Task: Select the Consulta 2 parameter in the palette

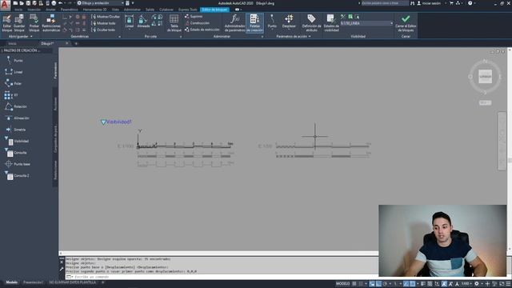Action: point(18,176)
